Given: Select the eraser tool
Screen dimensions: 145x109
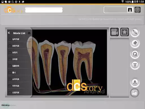Looking at the screenshot, I should 135,43.
